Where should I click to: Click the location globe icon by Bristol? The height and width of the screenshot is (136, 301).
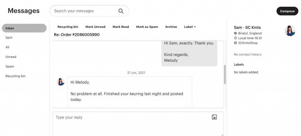tap(235, 33)
